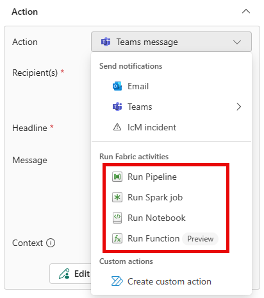Screen dimensions: 264x298
Task: Click the Run Spark job asterisk icon
Action: pos(117,197)
